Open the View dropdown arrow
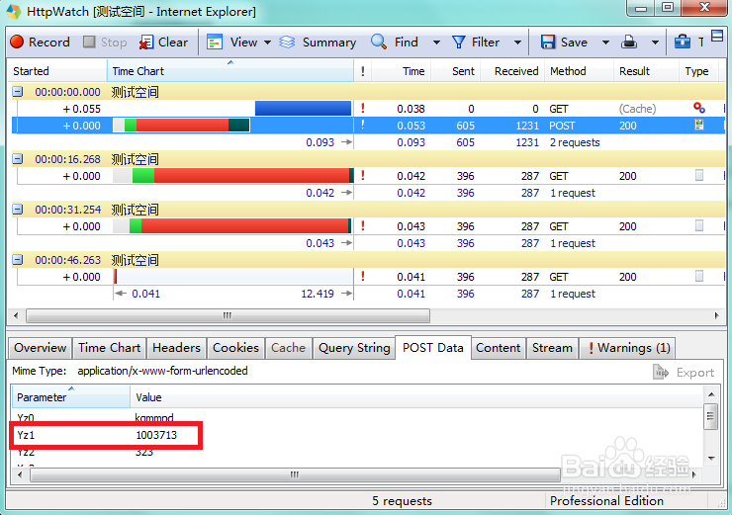 pos(267,43)
